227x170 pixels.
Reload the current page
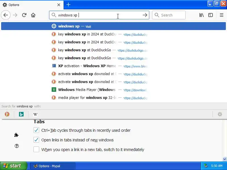[x=24, y=15]
